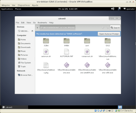Click the path bar left arrow
Image resolution: width=136 pixels, height=113 pixels.
click(x=37, y=28)
